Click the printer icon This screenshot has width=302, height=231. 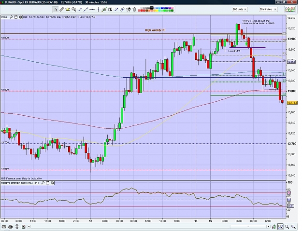click(11, 227)
